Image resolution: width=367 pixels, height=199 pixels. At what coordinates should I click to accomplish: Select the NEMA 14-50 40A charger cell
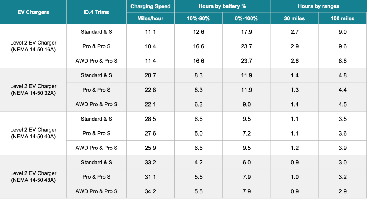(33, 133)
